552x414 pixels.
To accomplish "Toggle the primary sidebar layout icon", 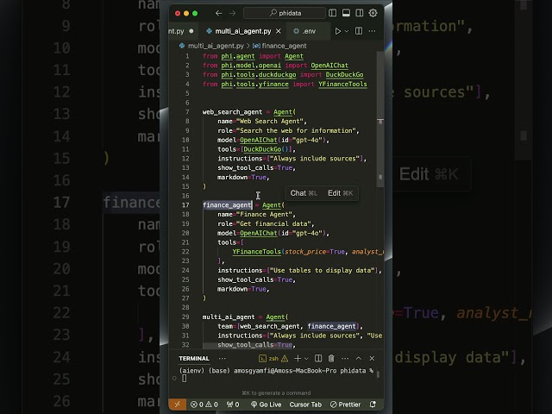I will coord(332,13).
